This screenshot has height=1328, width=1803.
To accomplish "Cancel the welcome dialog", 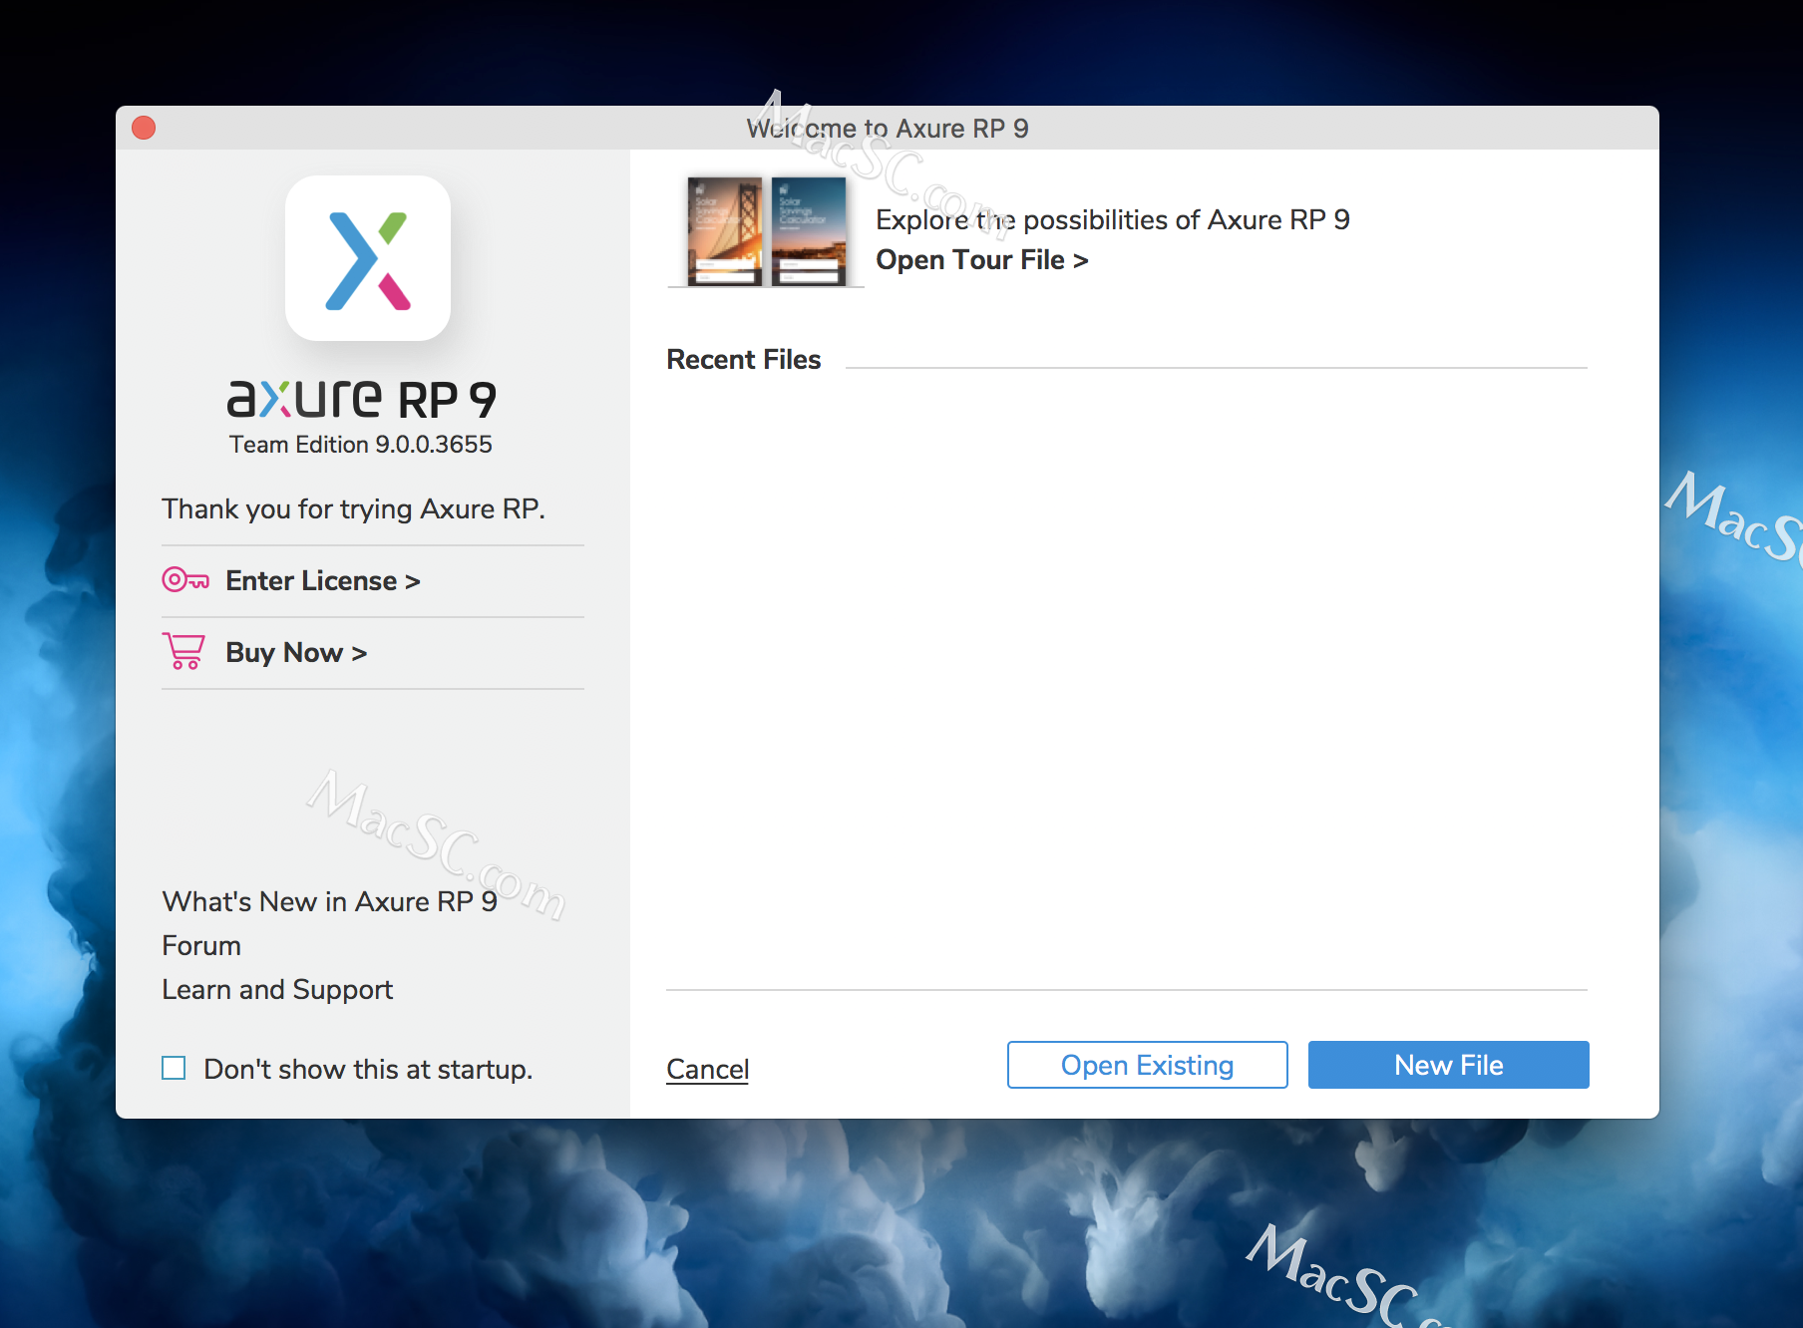I will (x=708, y=1069).
